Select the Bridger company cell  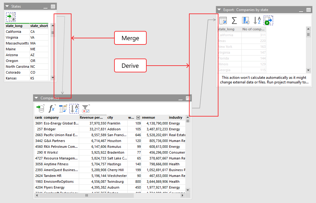pyautogui.click(x=61, y=129)
